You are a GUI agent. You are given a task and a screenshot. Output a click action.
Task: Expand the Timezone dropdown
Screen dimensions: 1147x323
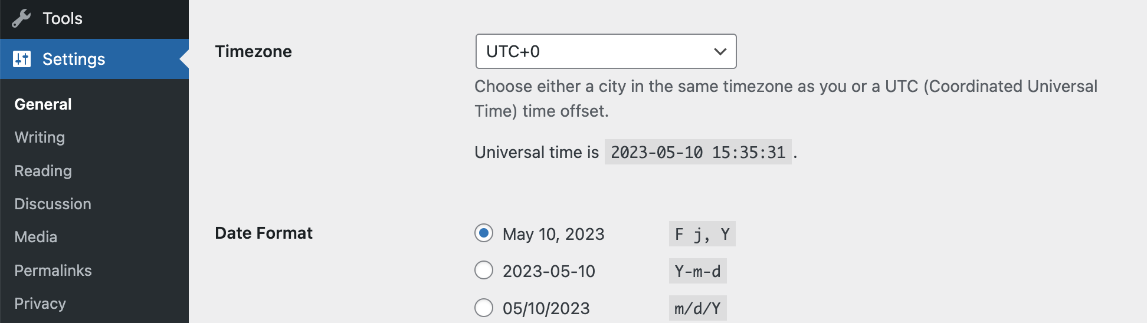coord(605,51)
